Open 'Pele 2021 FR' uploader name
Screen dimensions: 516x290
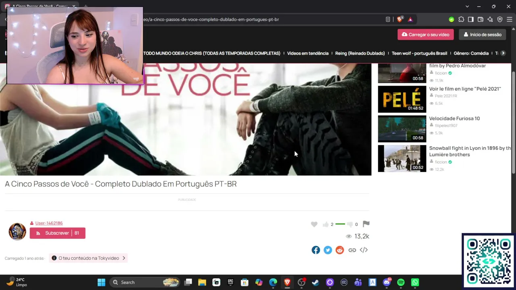tap(446, 96)
